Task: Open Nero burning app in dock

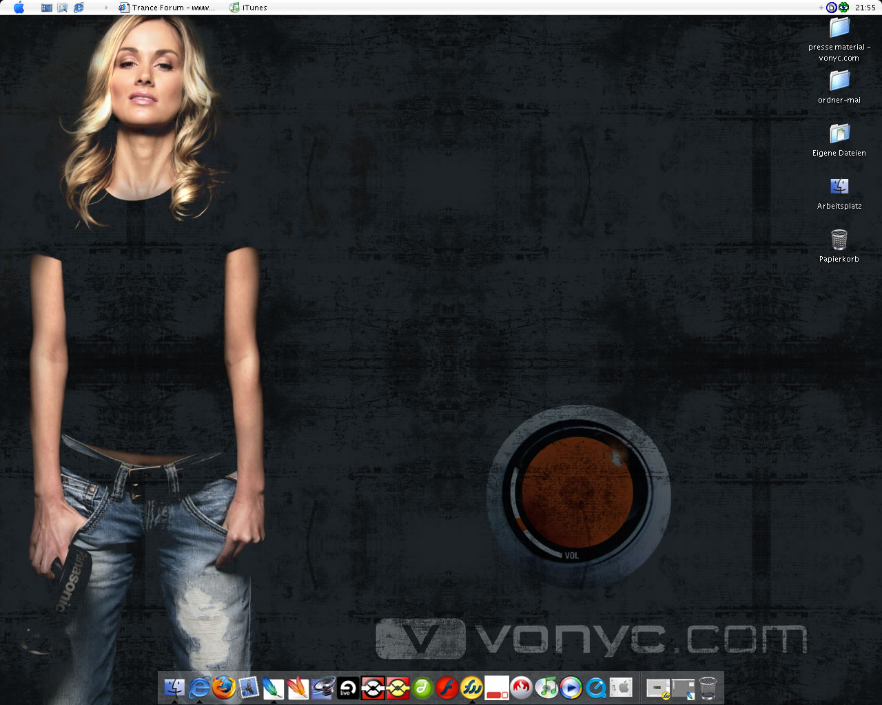Action: tap(522, 687)
